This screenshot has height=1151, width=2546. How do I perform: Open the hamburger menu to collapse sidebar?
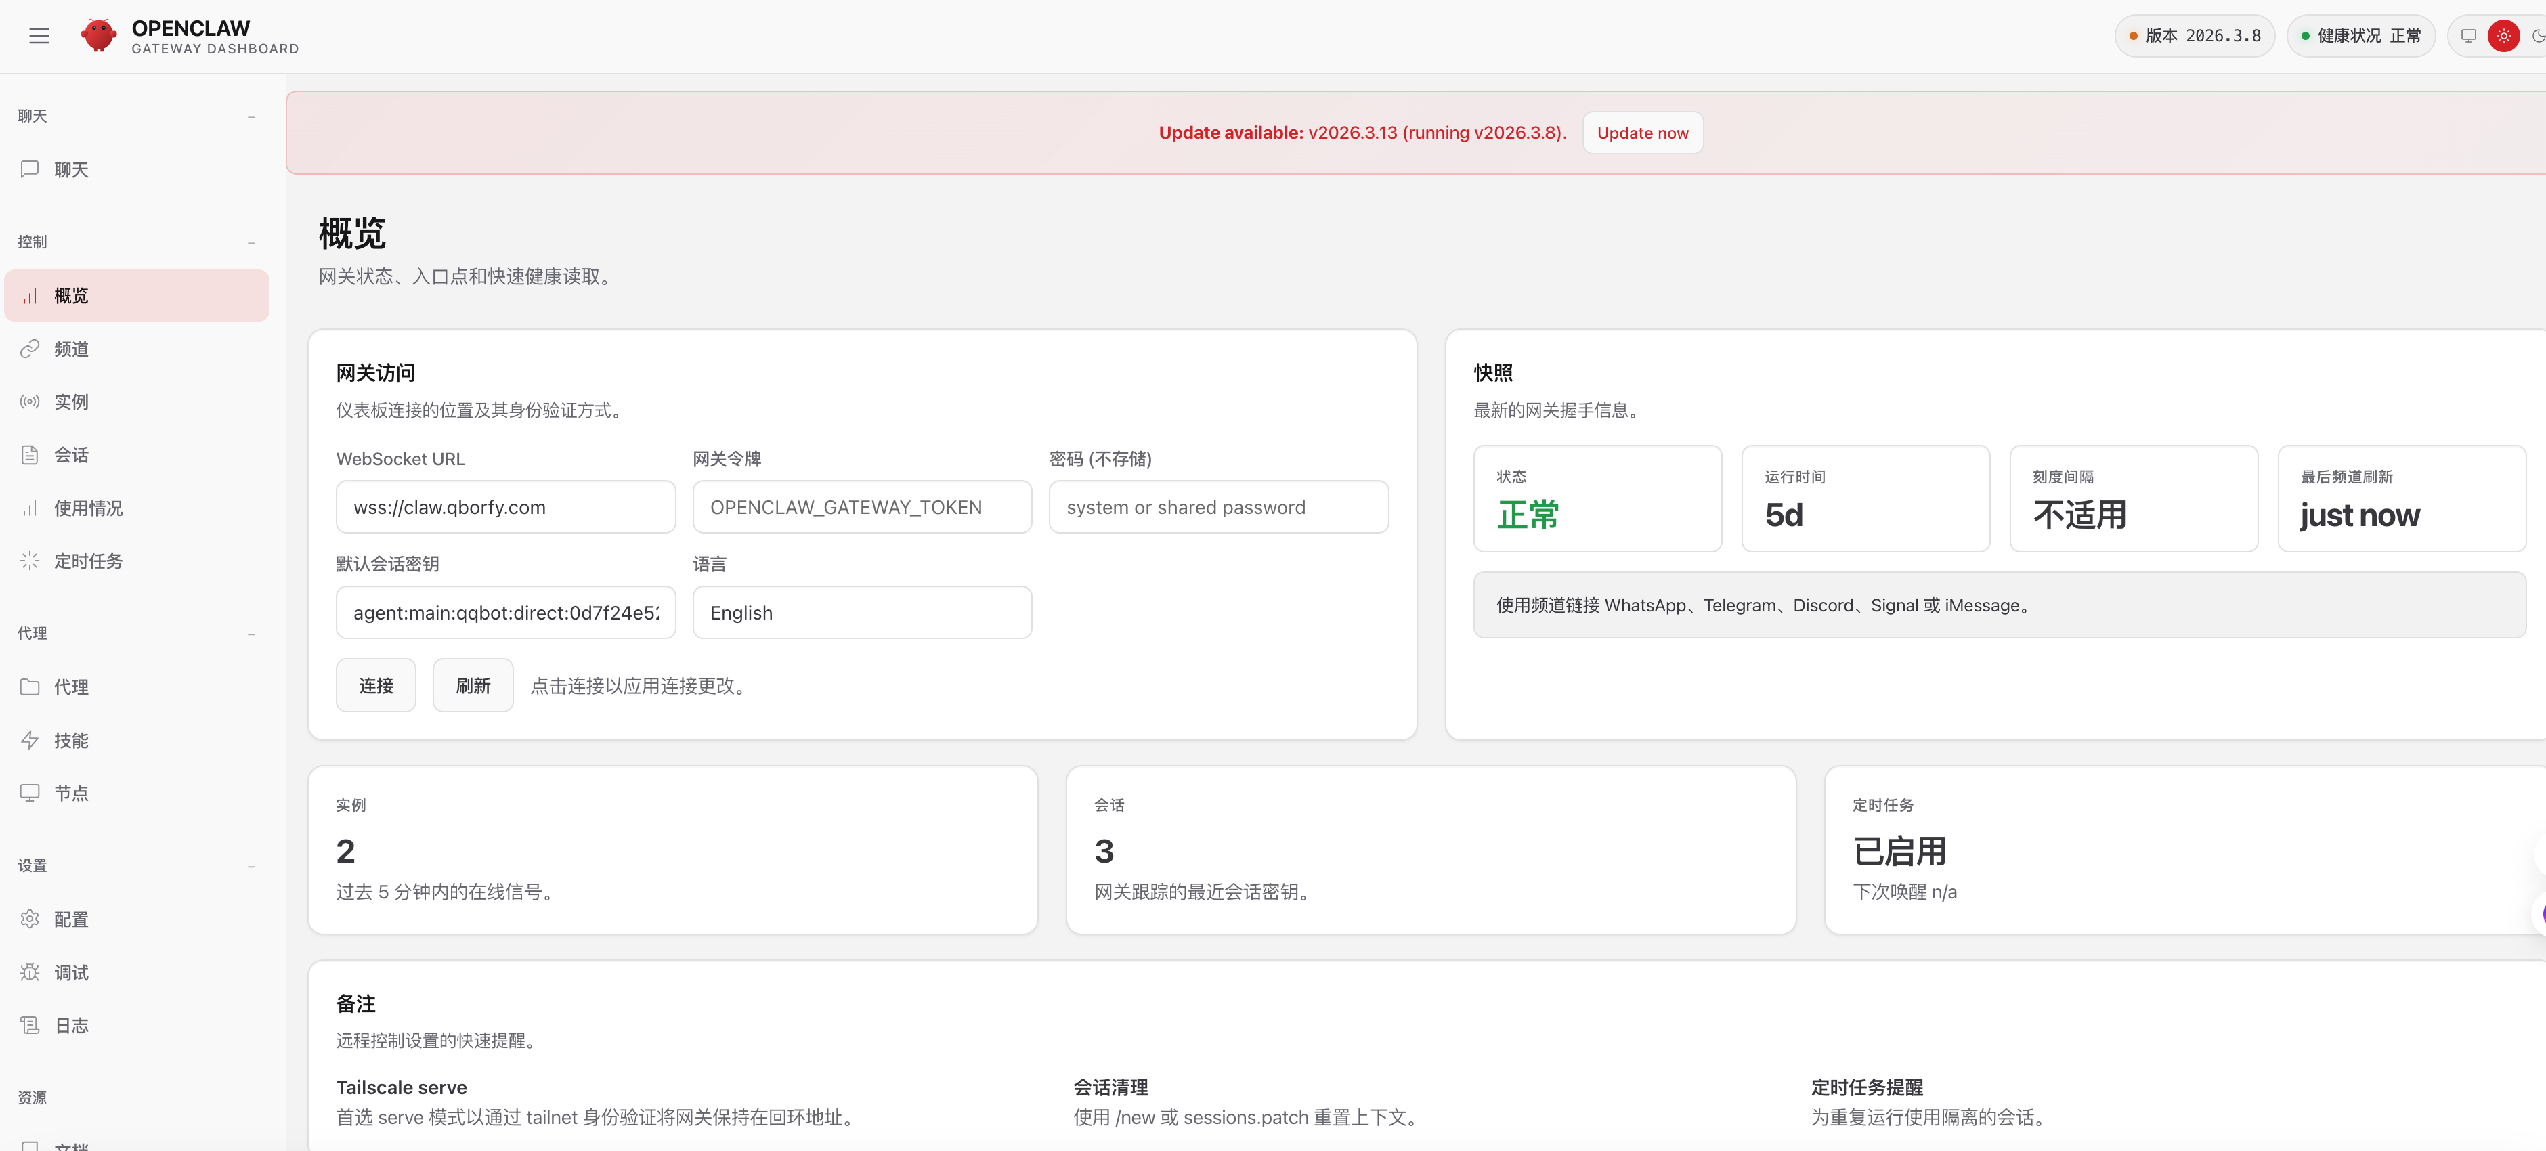pos(39,35)
